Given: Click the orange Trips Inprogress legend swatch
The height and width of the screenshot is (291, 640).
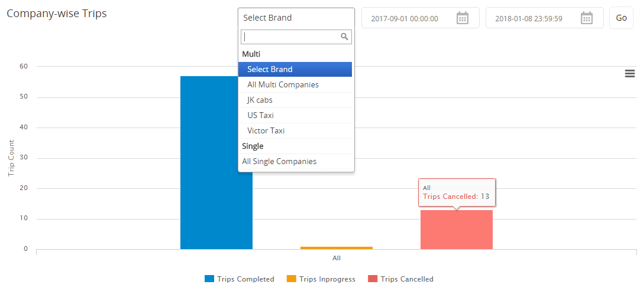Looking at the screenshot, I should point(291,279).
